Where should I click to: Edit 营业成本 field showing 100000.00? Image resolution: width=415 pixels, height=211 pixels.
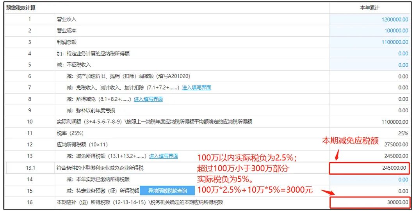370,31
